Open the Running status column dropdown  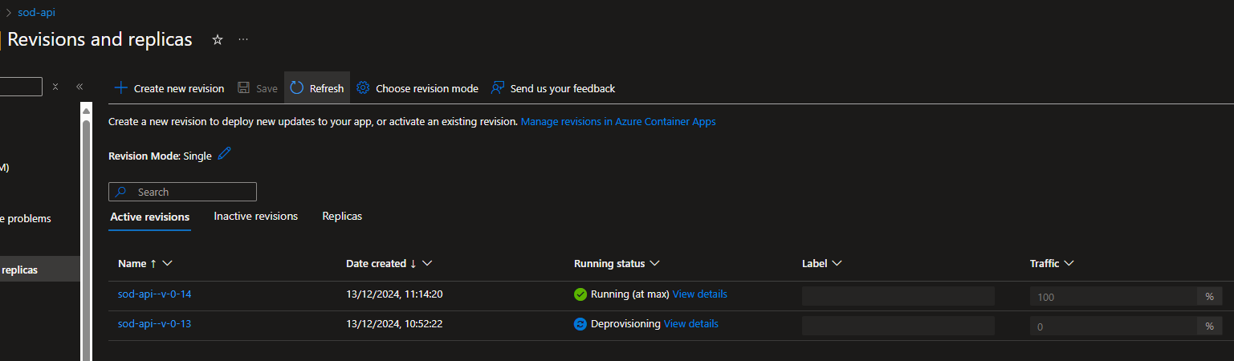(x=654, y=263)
